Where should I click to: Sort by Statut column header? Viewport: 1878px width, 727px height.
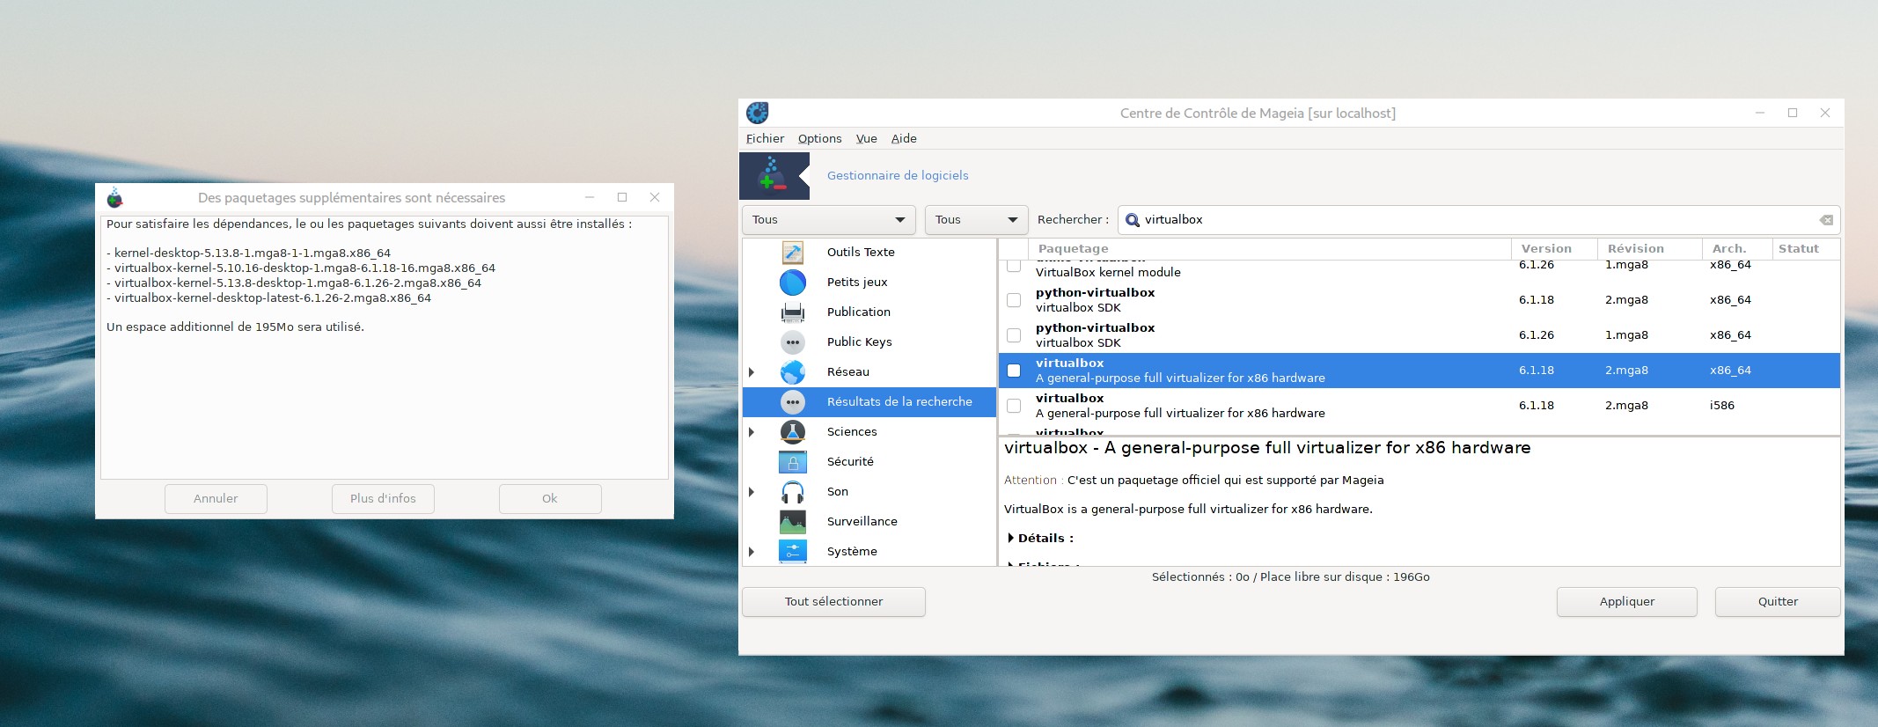(1805, 249)
